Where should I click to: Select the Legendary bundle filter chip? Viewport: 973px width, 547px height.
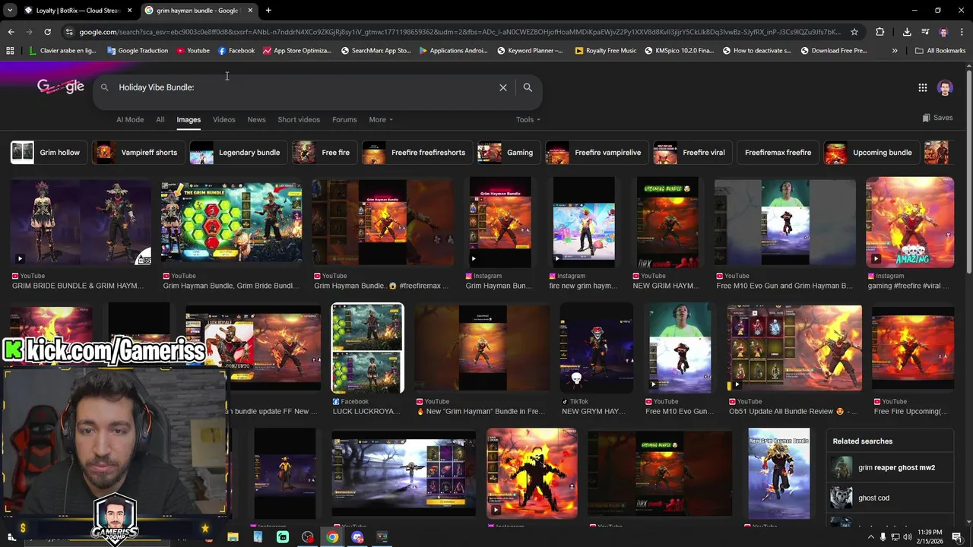click(x=239, y=153)
